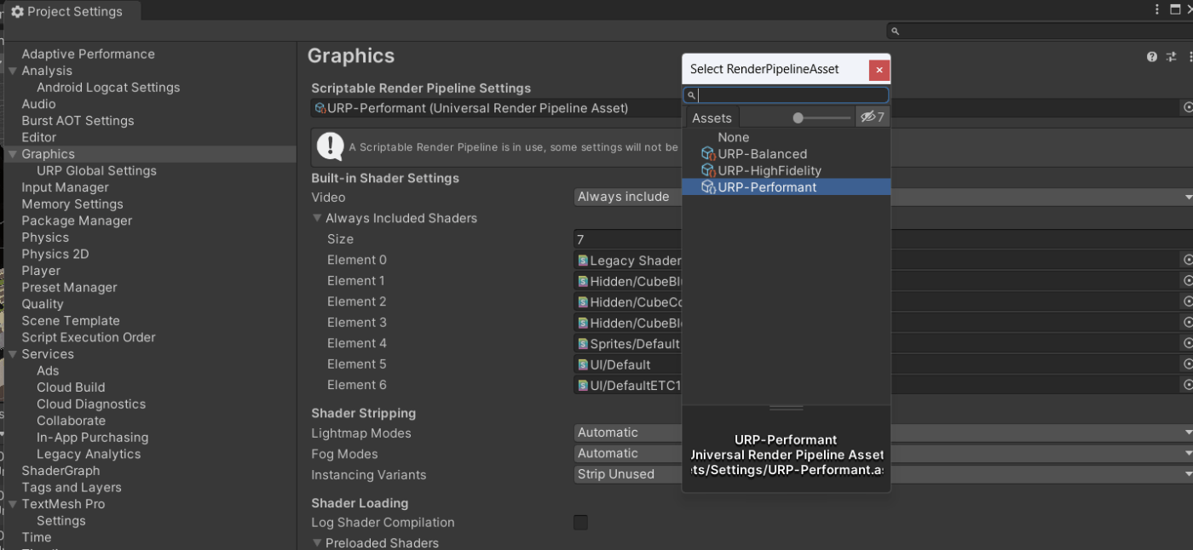Click the preview panel resize handle in asset picker

click(787, 409)
